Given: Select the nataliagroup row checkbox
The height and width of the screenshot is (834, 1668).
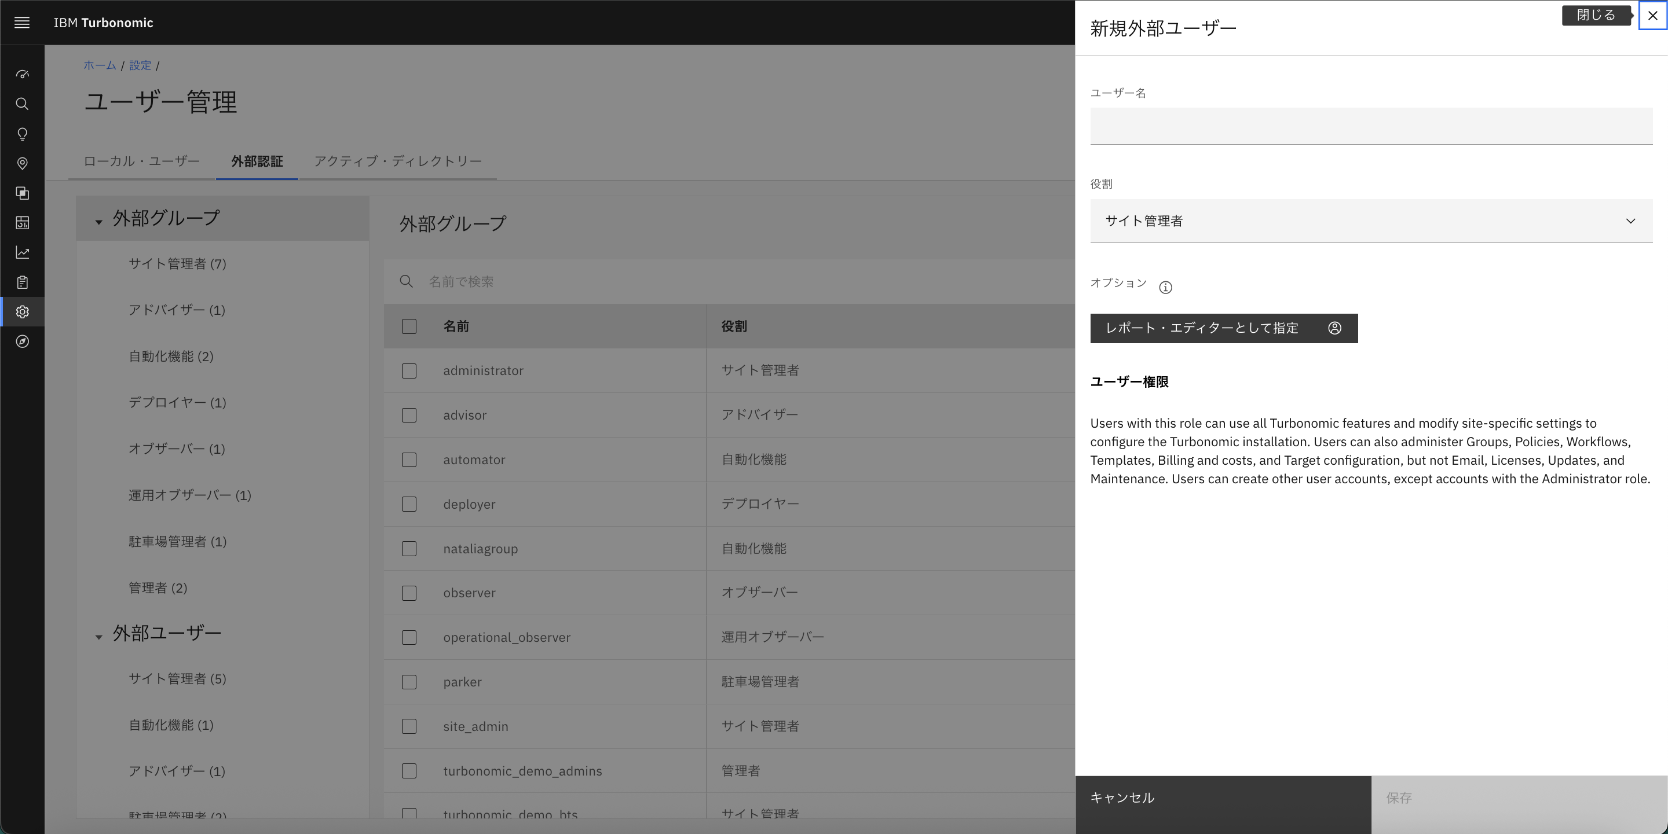Looking at the screenshot, I should click(x=408, y=549).
